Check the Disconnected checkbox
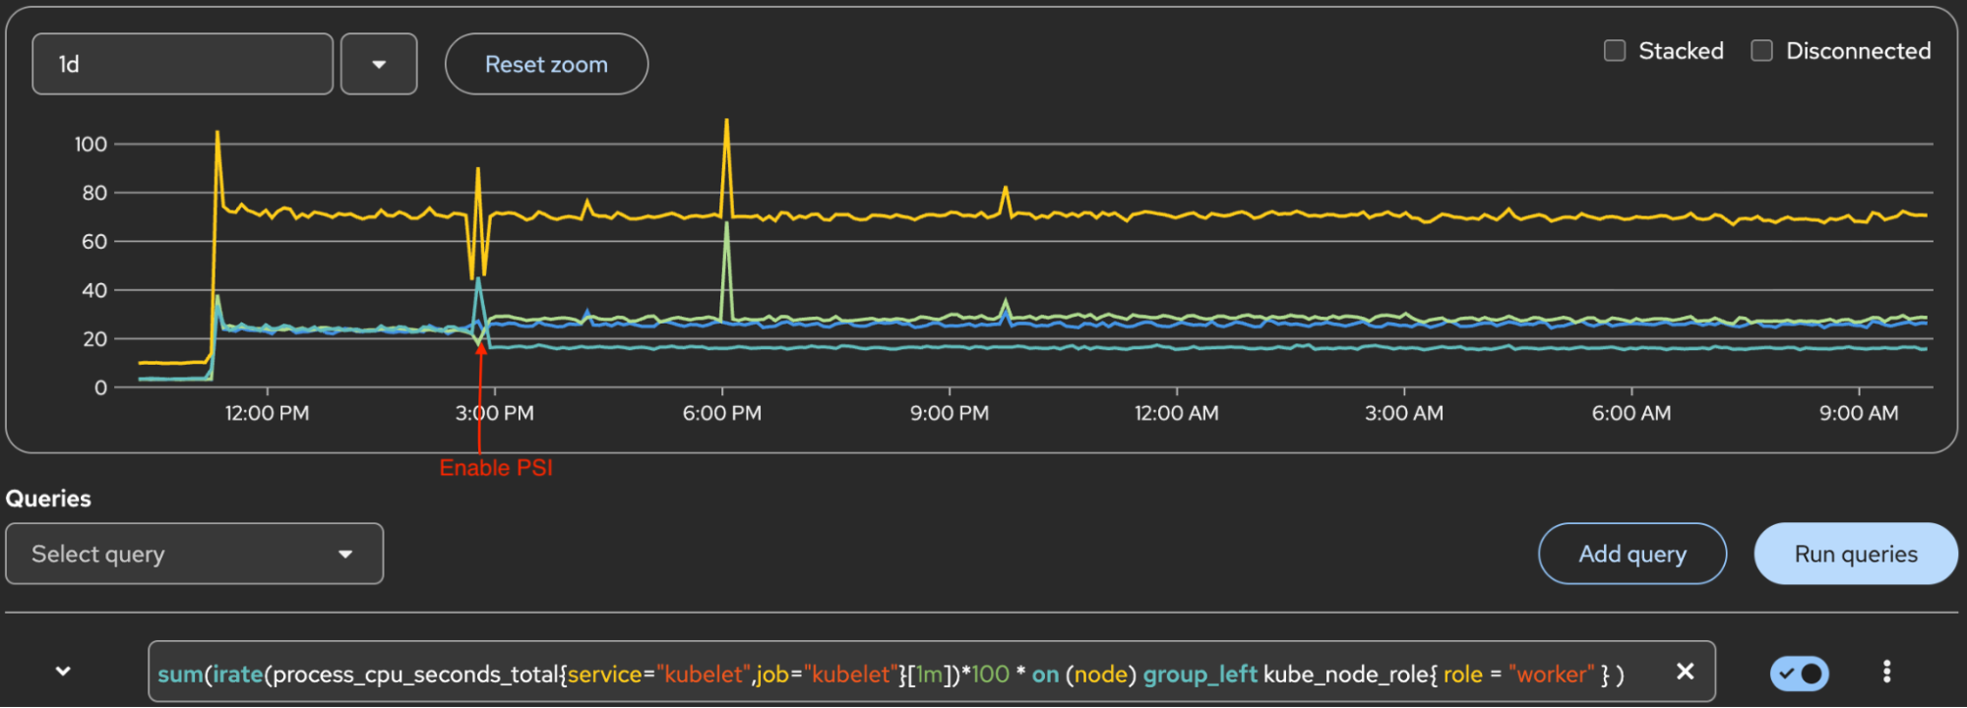Viewport: 1967px width, 708px height. click(x=1761, y=51)
